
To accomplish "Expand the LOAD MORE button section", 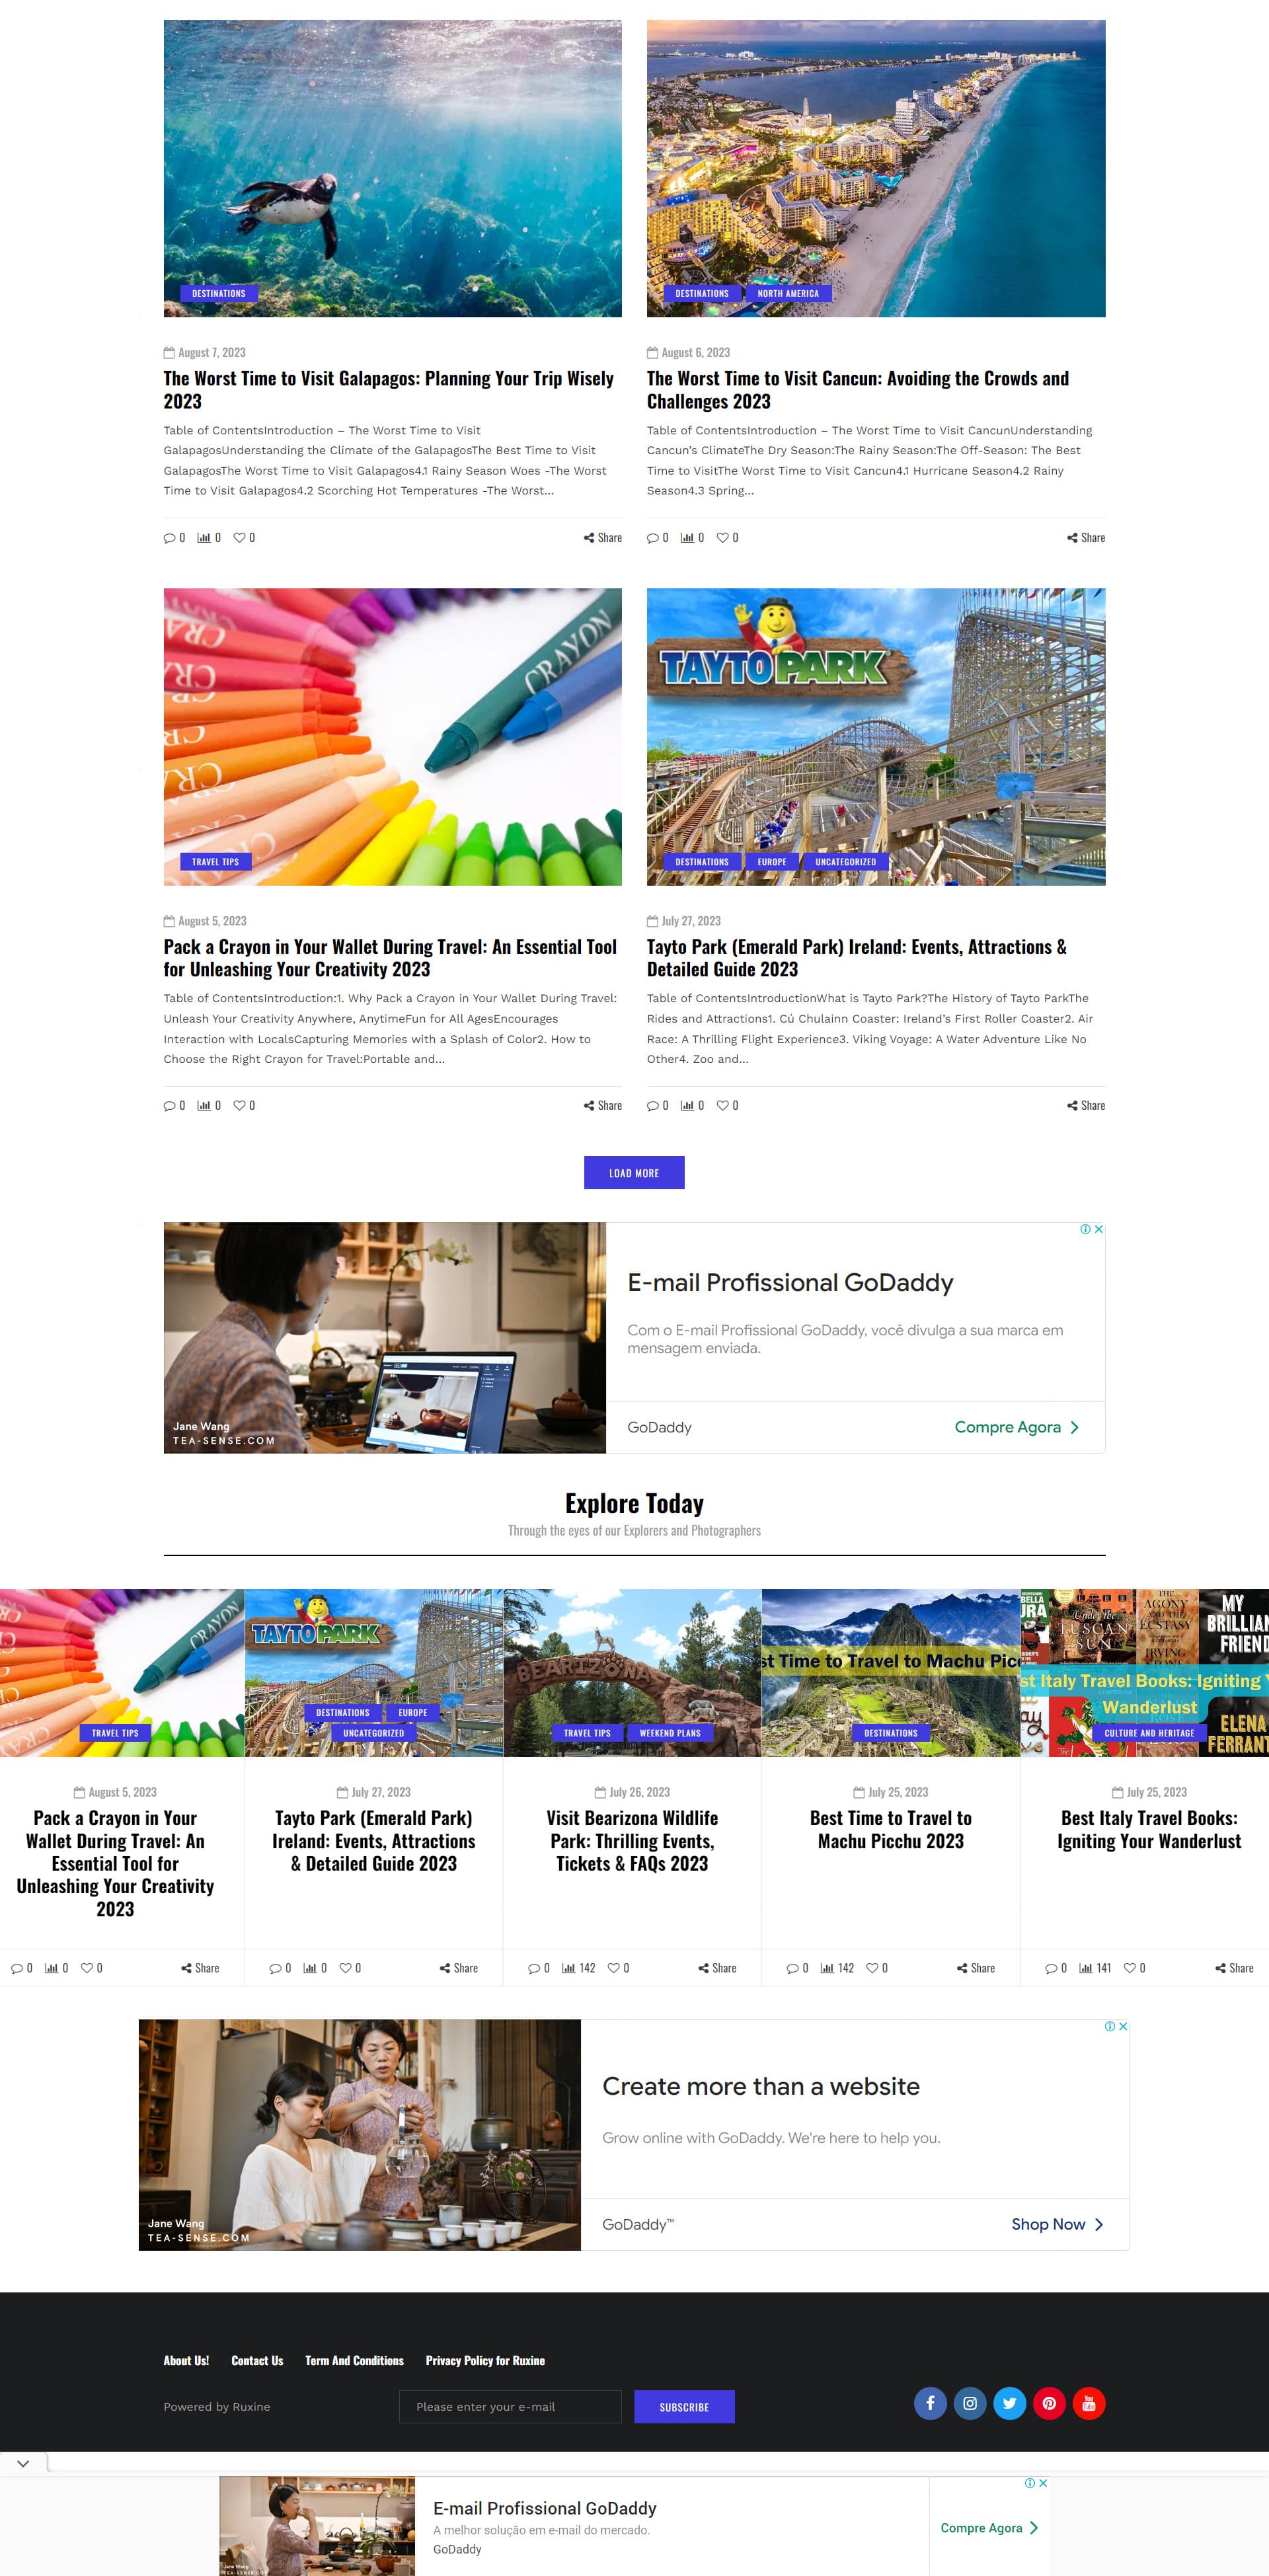I will pos(634,1171).
